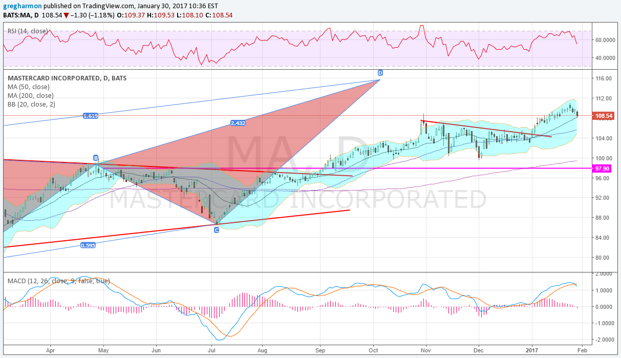The height and width of the screenshot is (358, 621).
Task: Click the Oct date axis label
Action: 374,351
